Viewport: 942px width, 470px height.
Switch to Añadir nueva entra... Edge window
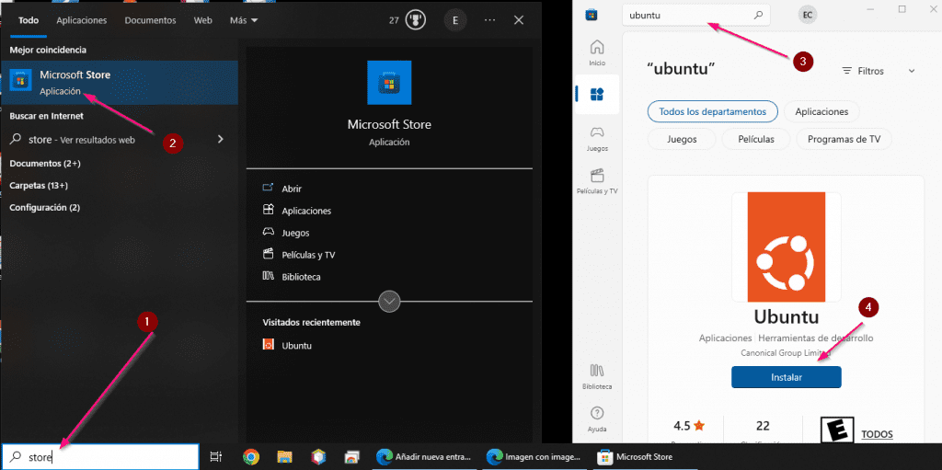tap(425, 457)
